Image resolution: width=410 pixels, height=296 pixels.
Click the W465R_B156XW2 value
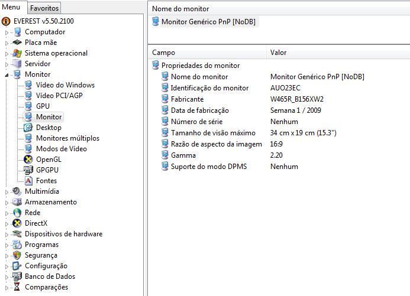(297, 99)
